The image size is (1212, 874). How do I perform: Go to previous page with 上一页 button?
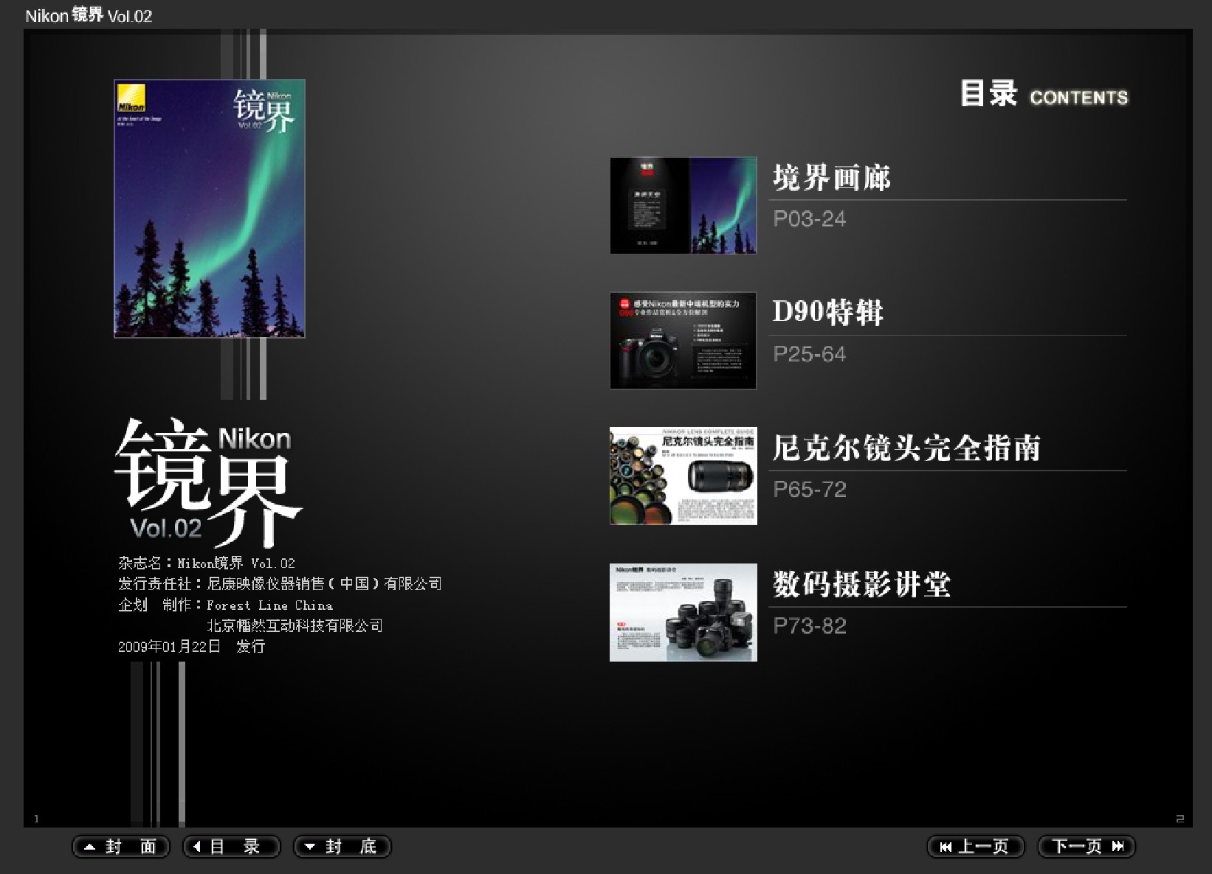tap(976, 847)
